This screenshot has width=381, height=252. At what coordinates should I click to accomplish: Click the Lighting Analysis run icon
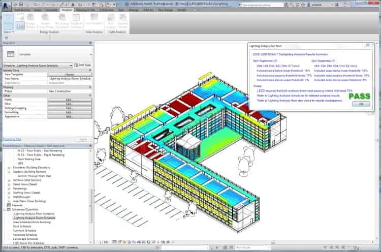pyautogui.click(x=111, y=21)
